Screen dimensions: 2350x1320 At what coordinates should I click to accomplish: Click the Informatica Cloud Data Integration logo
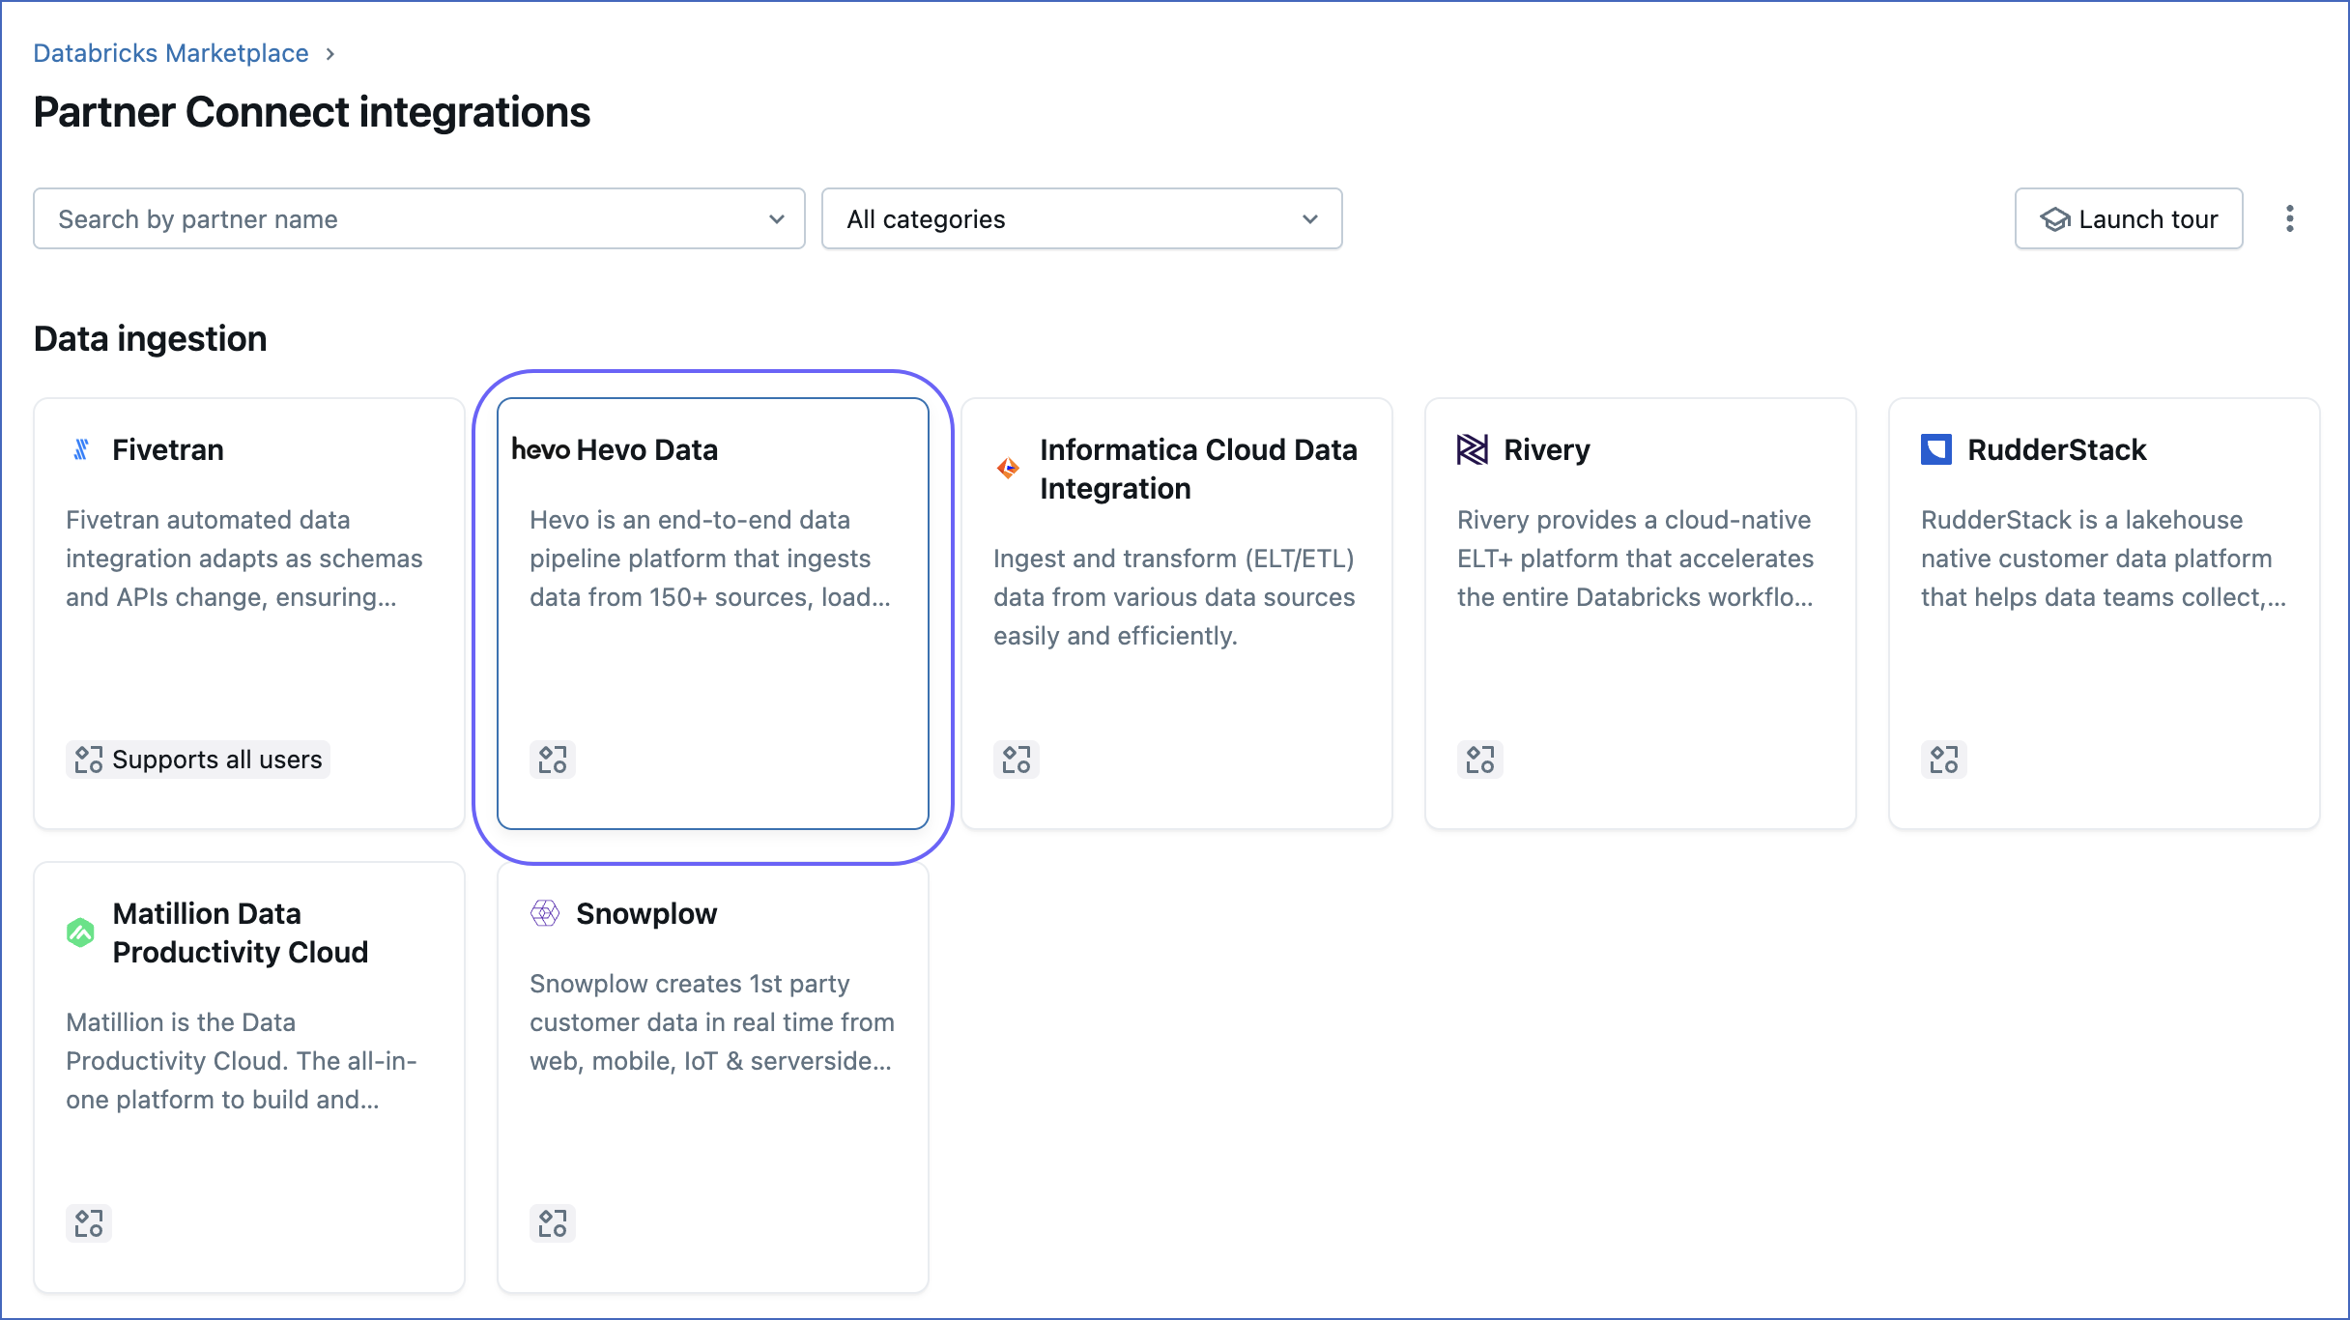point(1008,467)
